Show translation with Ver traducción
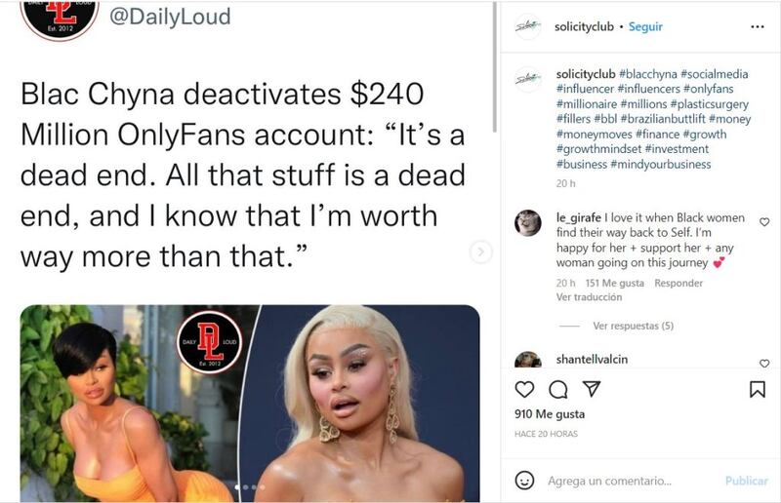This screenshot has width=781, height=503. [589, 297]
